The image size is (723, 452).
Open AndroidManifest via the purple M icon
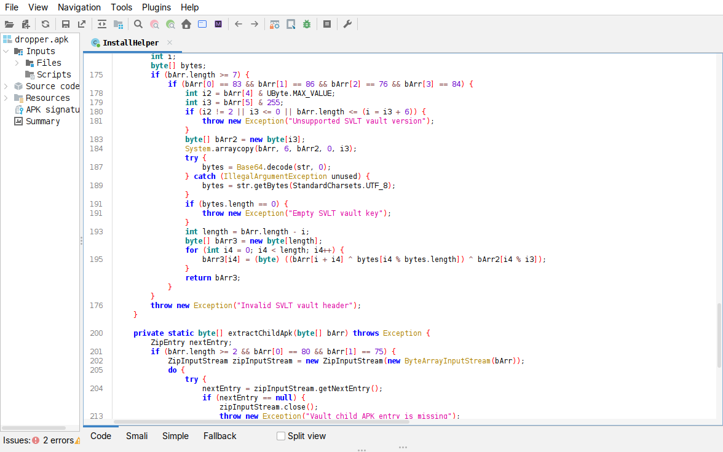point(219,25)
